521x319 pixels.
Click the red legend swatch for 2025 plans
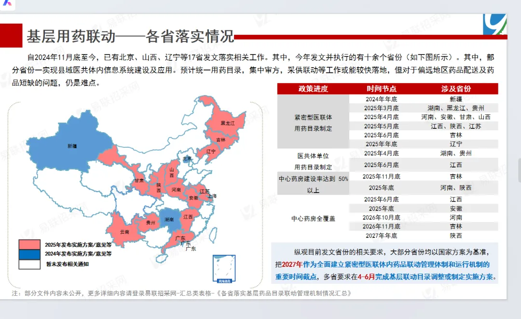(x=29, y=245)
